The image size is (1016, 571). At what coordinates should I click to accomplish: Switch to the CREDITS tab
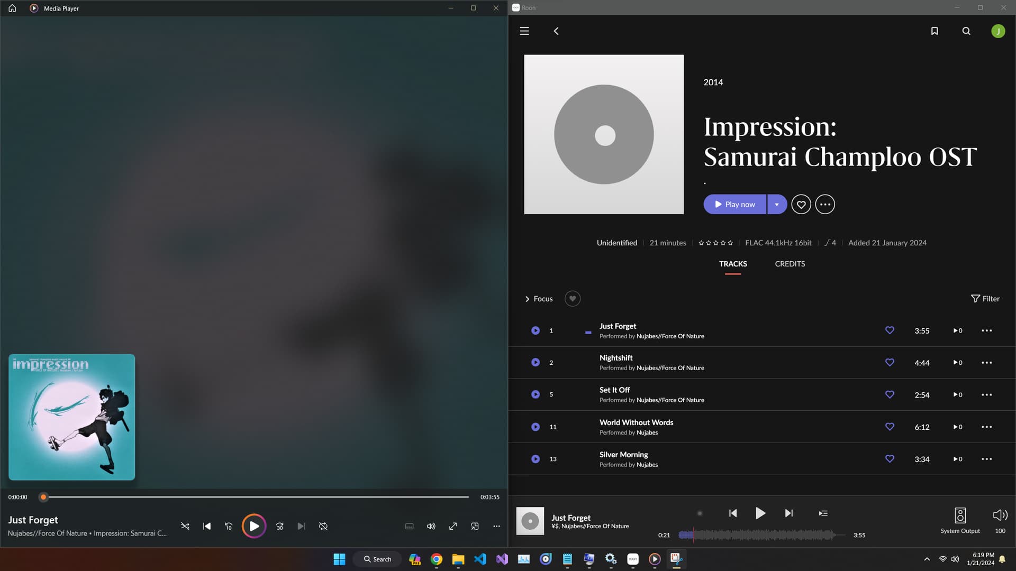(x=790, y=264)
